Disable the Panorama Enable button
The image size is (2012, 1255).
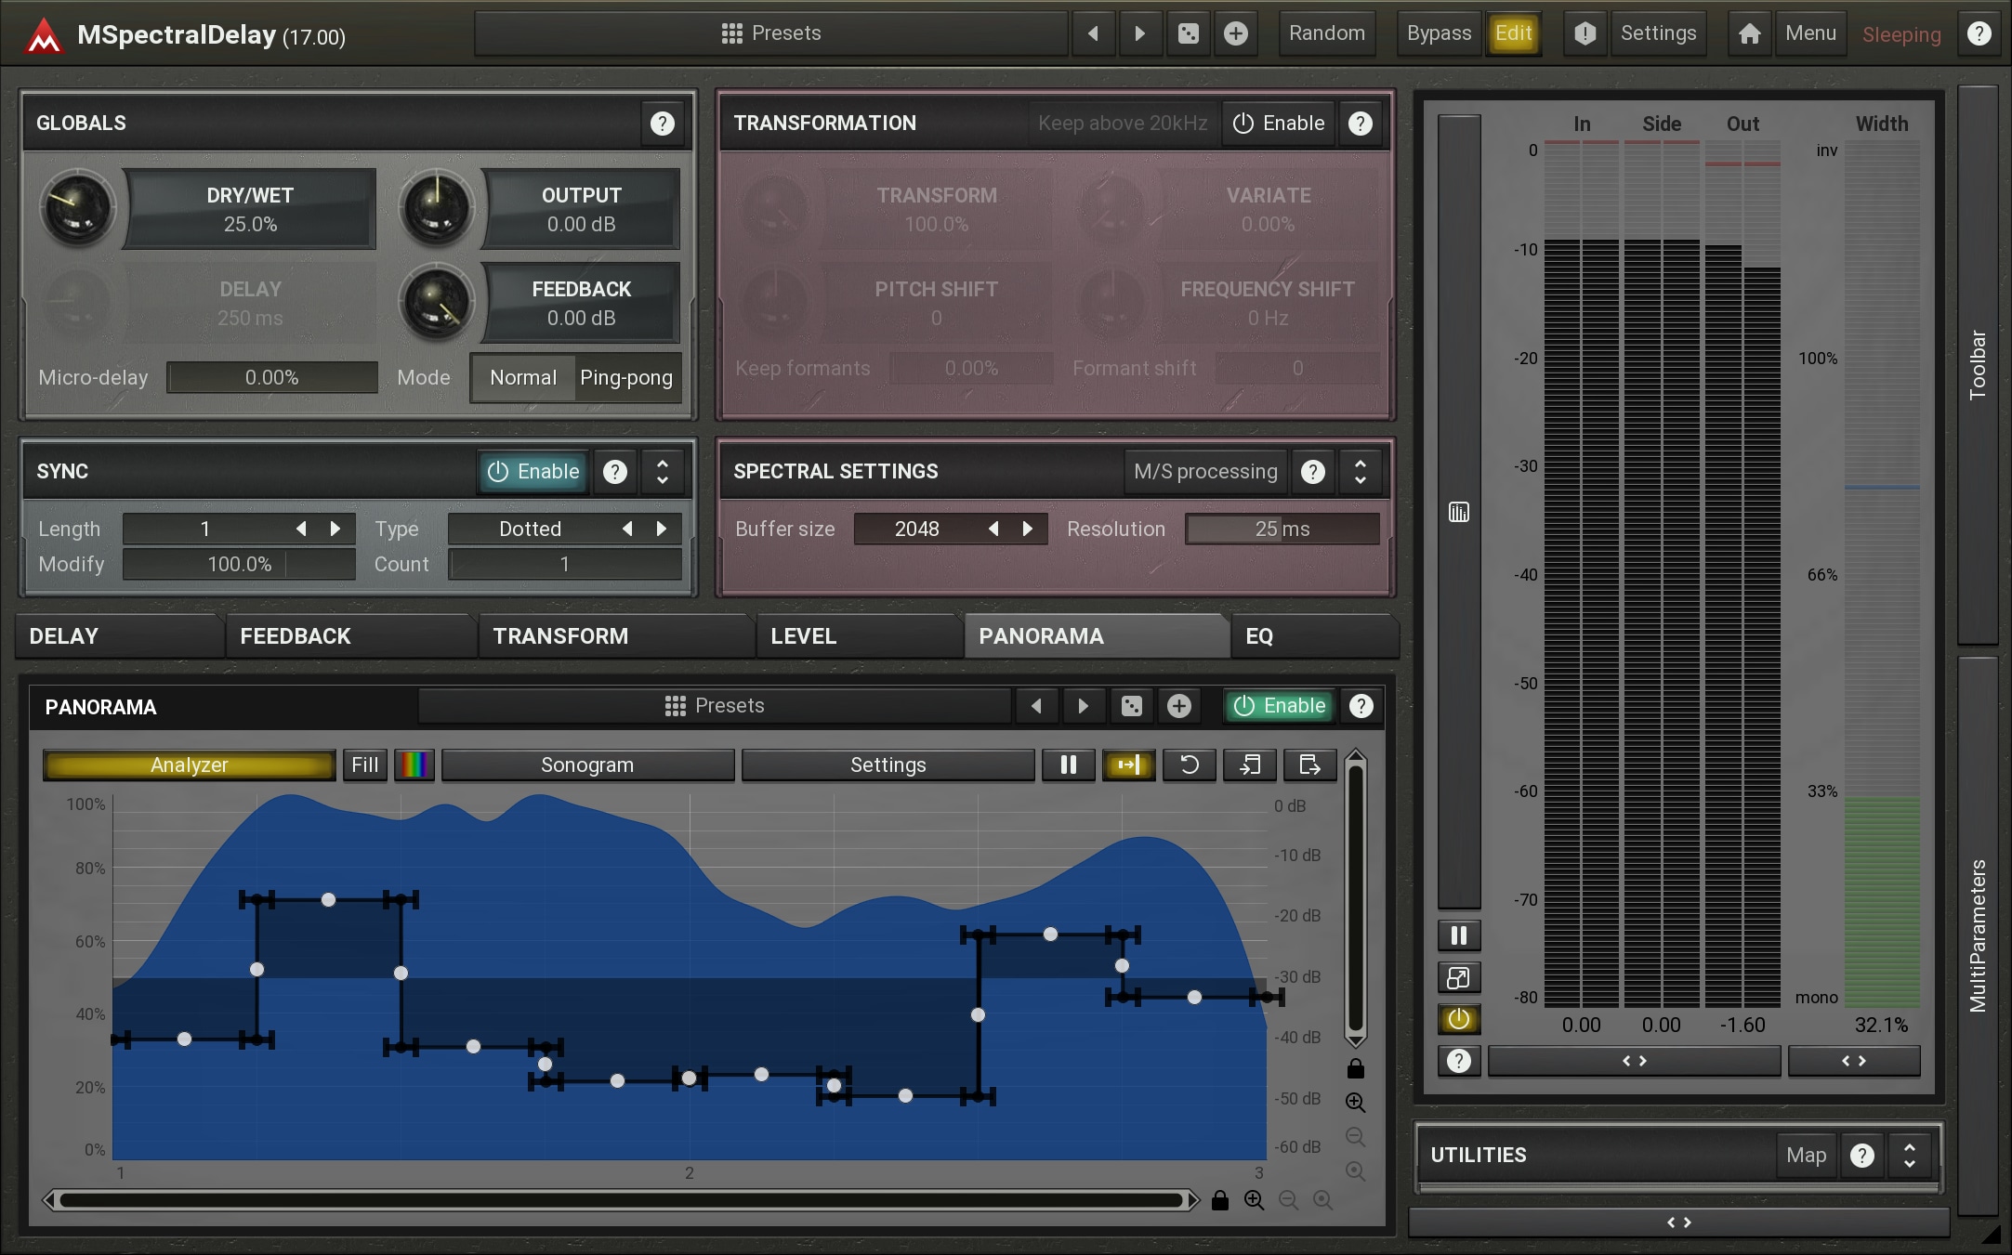[x=1279, y=706]
